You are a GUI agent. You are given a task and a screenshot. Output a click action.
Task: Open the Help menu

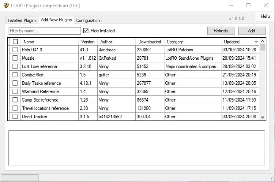pos(265,17)
